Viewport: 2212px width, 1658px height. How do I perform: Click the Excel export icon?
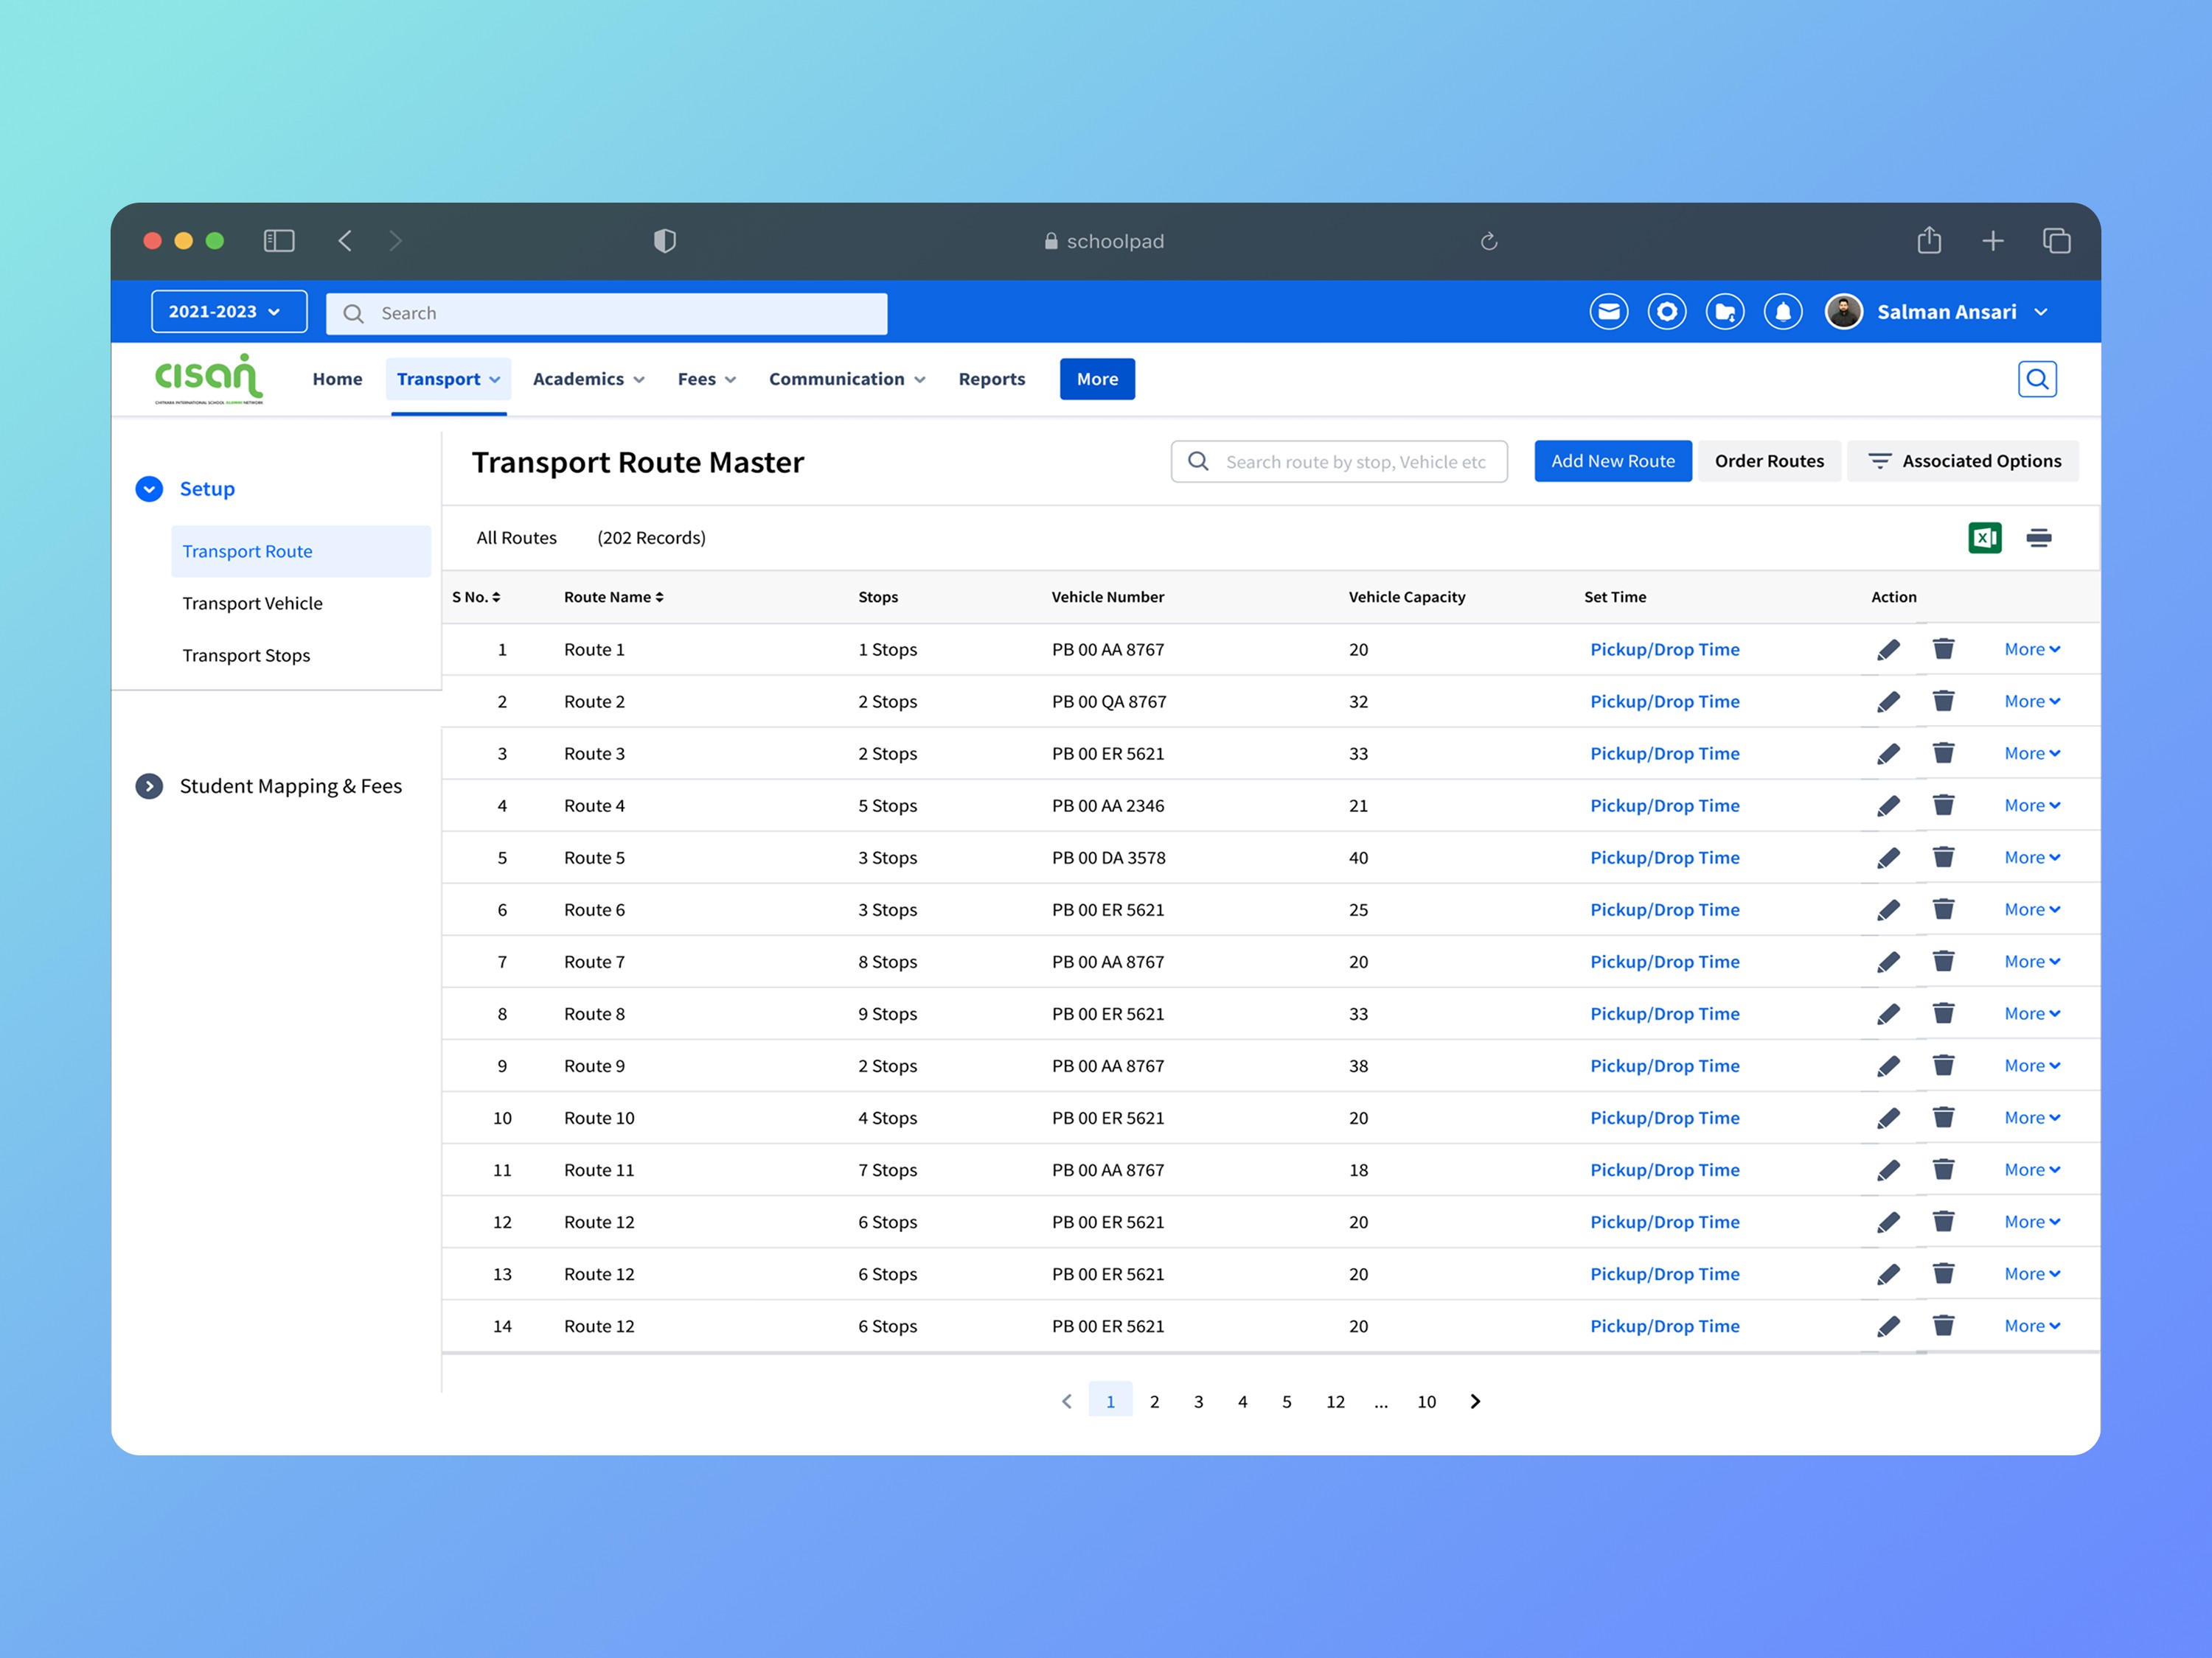coord(1984,538)
